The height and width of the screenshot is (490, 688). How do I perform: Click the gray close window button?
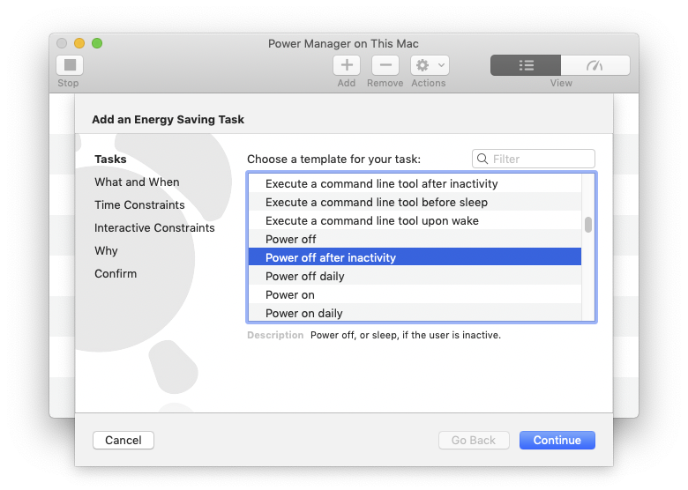62,43
